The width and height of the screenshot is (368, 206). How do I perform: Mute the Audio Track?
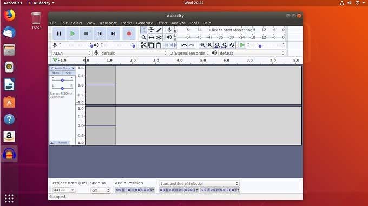coord(56,73)
